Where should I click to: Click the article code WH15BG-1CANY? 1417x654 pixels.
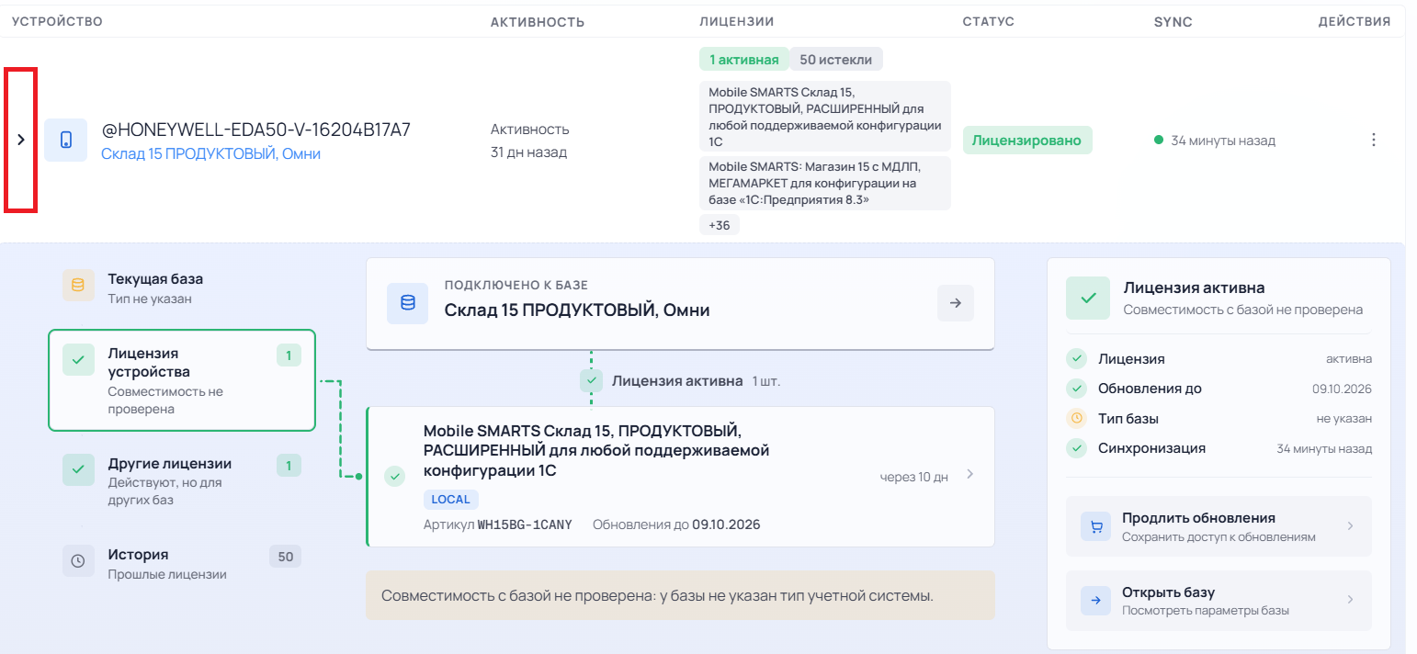coord(525,524)
